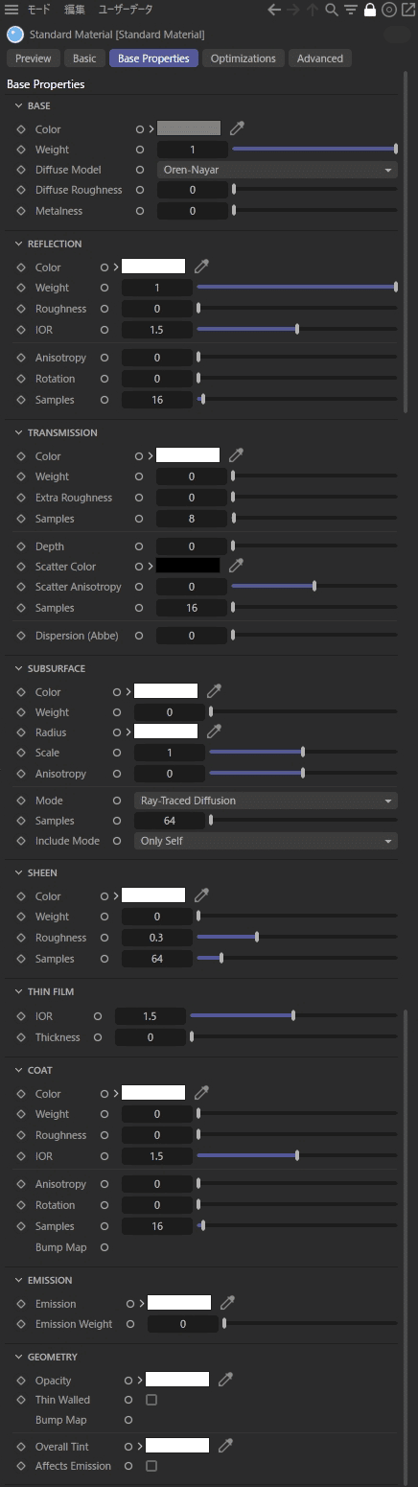Viewport: 418px width, 1487px height.
Task: Click the circle node port for Base Weight
Action: point(140,150)
